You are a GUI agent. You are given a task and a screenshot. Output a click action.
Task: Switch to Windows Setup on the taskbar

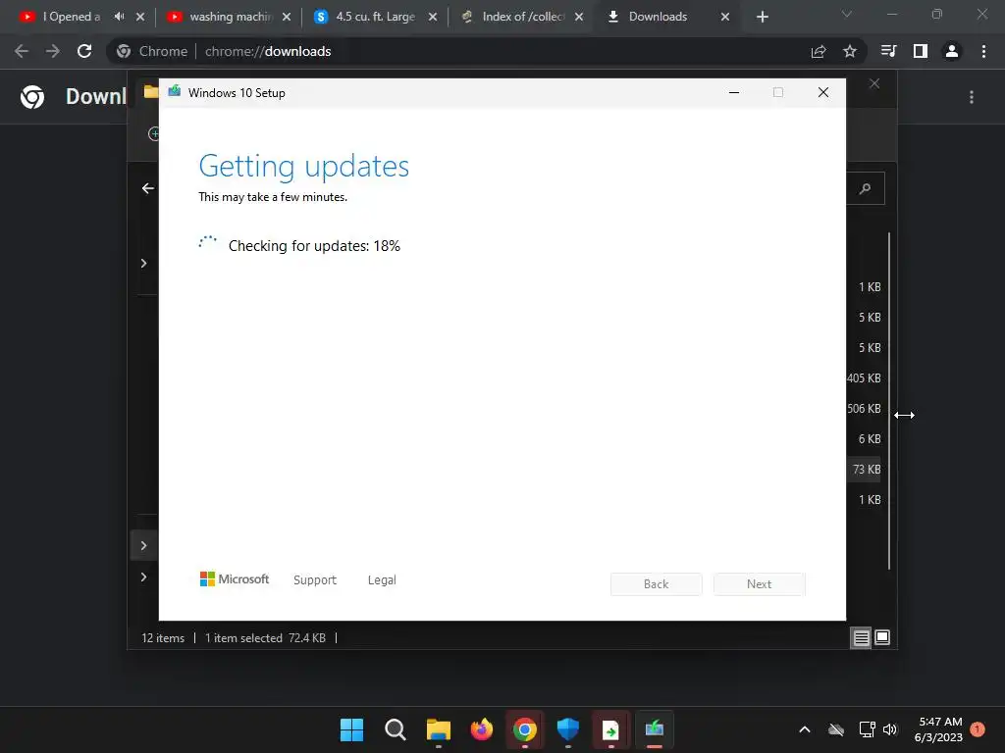click(x=654, y=729)
